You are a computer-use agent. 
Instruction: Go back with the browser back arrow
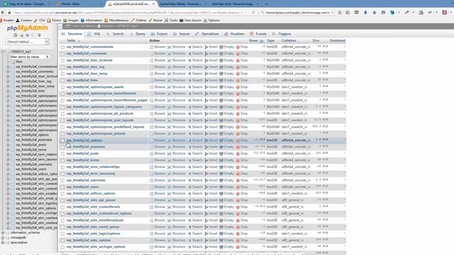point(3,13)
